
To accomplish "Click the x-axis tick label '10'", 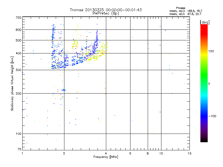I will coord(161,153).
